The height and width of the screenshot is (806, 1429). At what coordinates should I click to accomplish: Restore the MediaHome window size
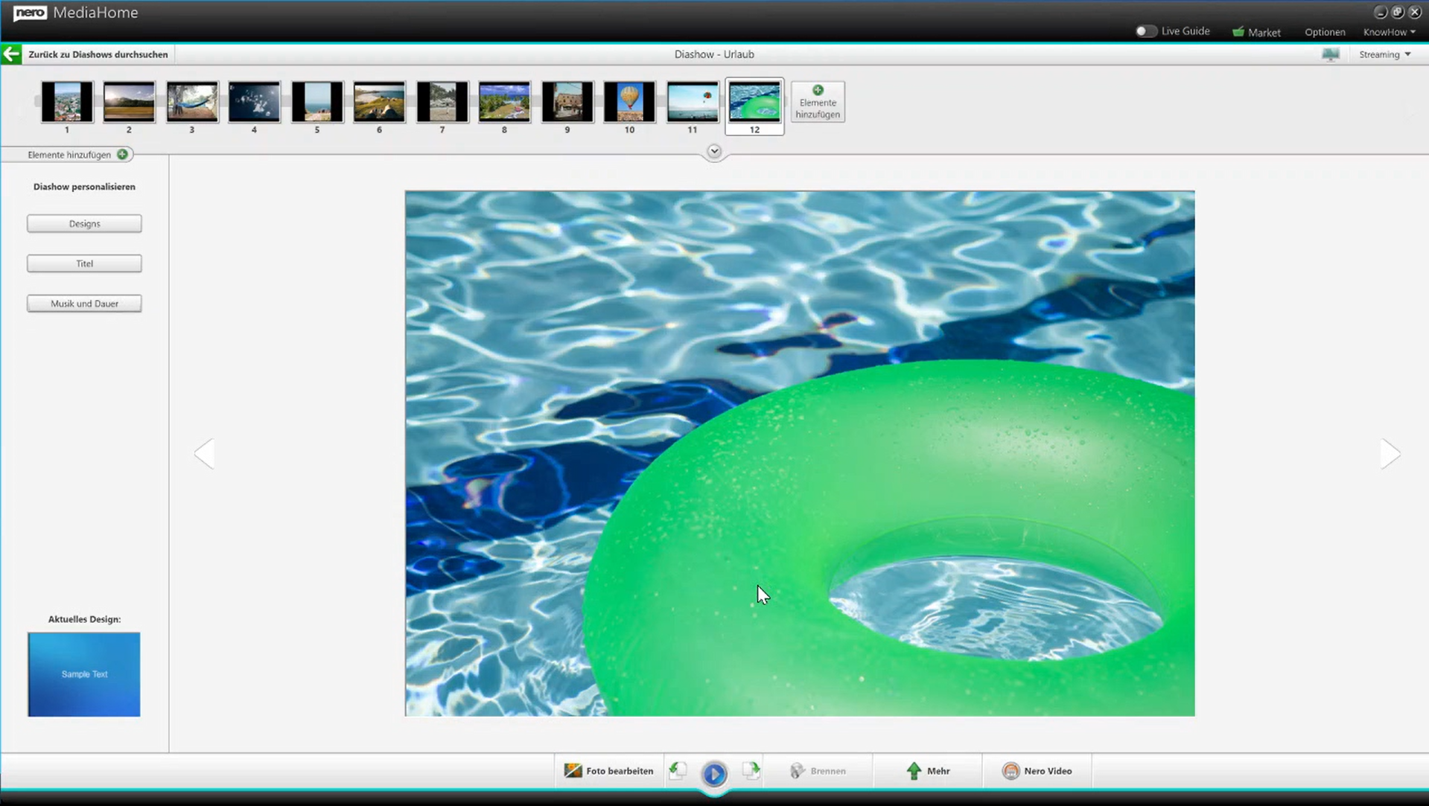coord(1398,12)
